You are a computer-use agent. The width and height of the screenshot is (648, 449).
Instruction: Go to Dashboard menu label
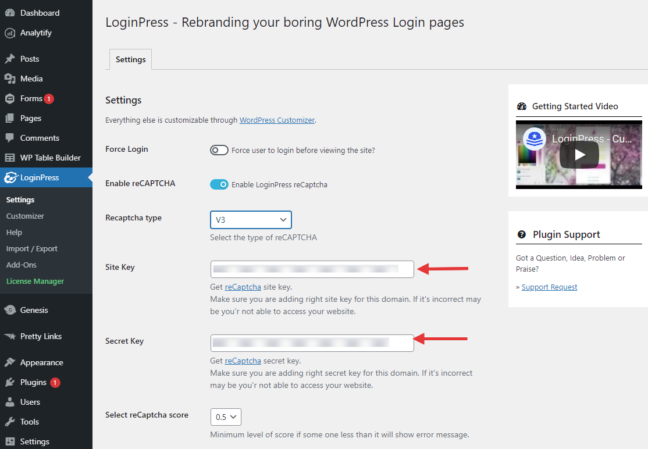click(x=40, y=13)
